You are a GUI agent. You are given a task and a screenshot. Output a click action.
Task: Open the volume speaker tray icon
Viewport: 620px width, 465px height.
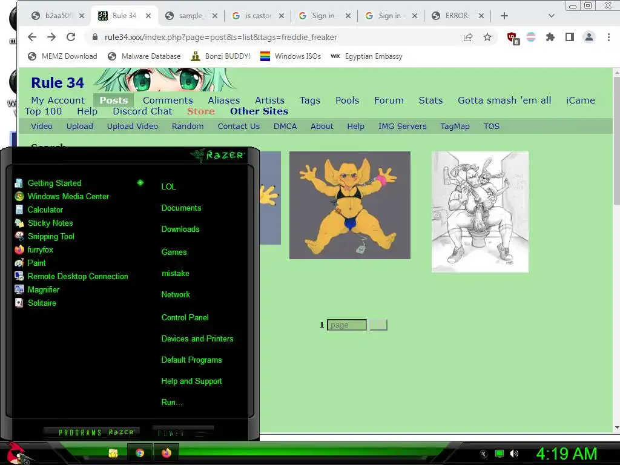514,453
